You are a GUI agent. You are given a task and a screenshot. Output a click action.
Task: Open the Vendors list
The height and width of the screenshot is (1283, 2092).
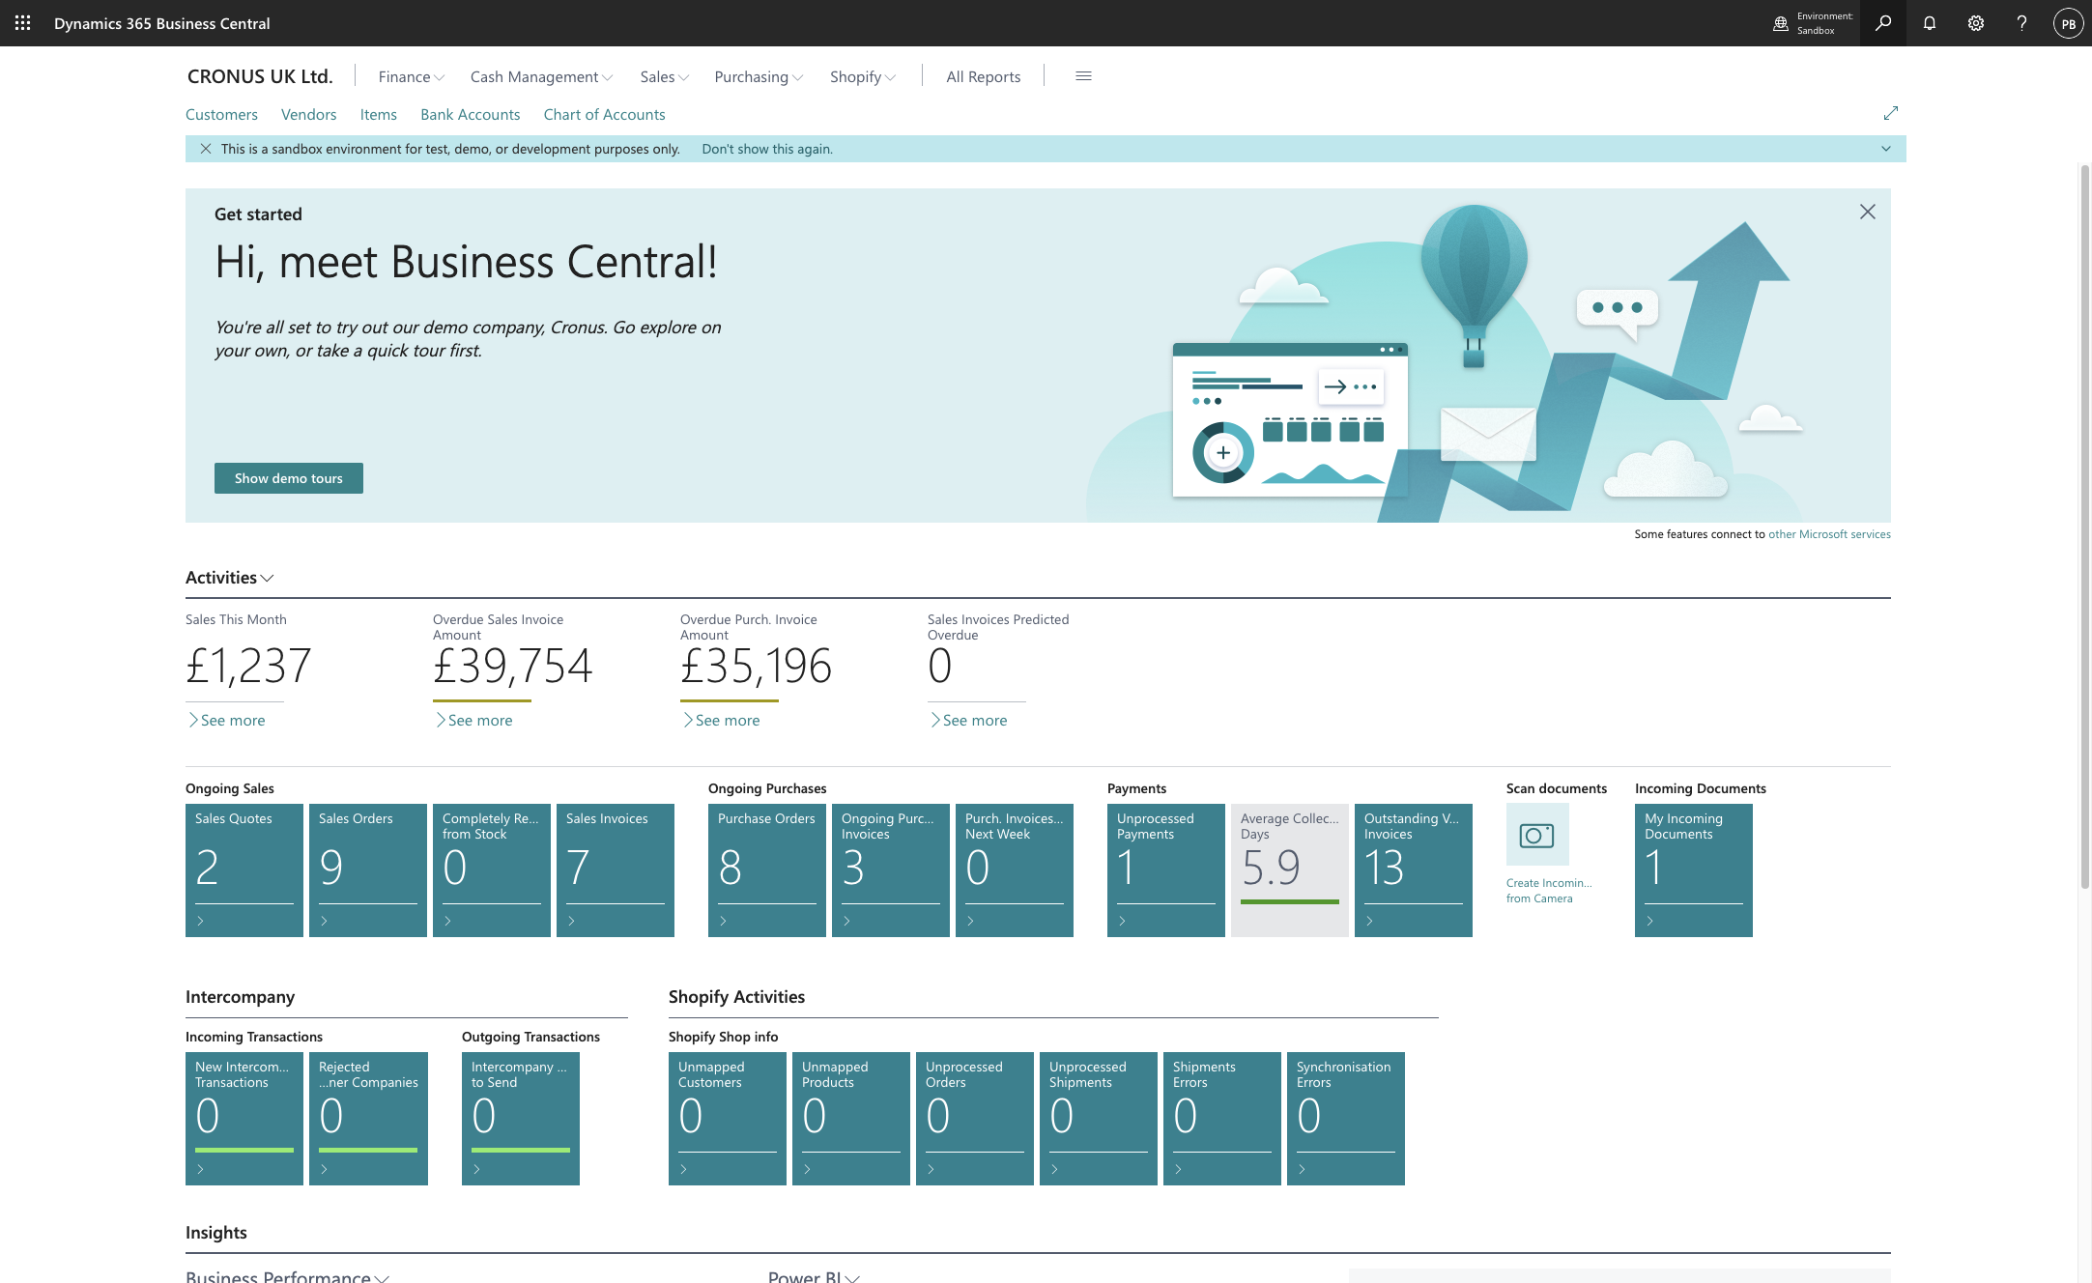point(308,114)
